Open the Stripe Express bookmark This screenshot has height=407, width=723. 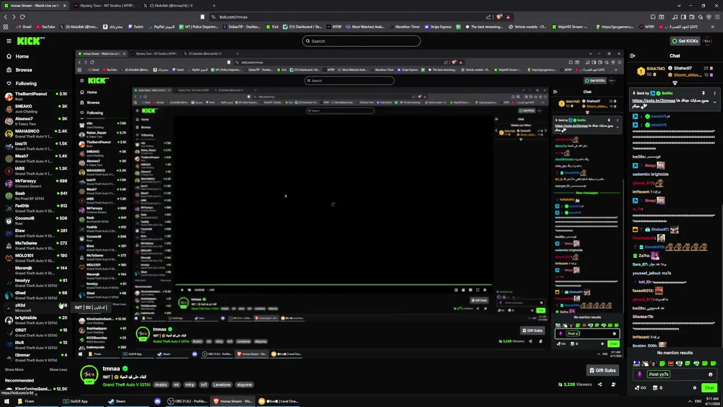437,27
